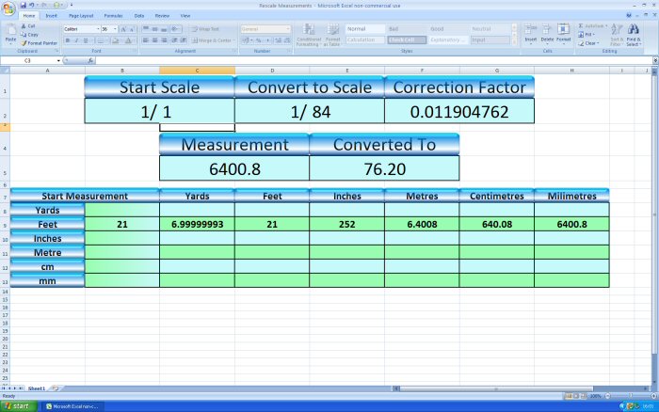The image size is (659, 412).
Task: Apply the Check Cell style
Action: (405, 40)
